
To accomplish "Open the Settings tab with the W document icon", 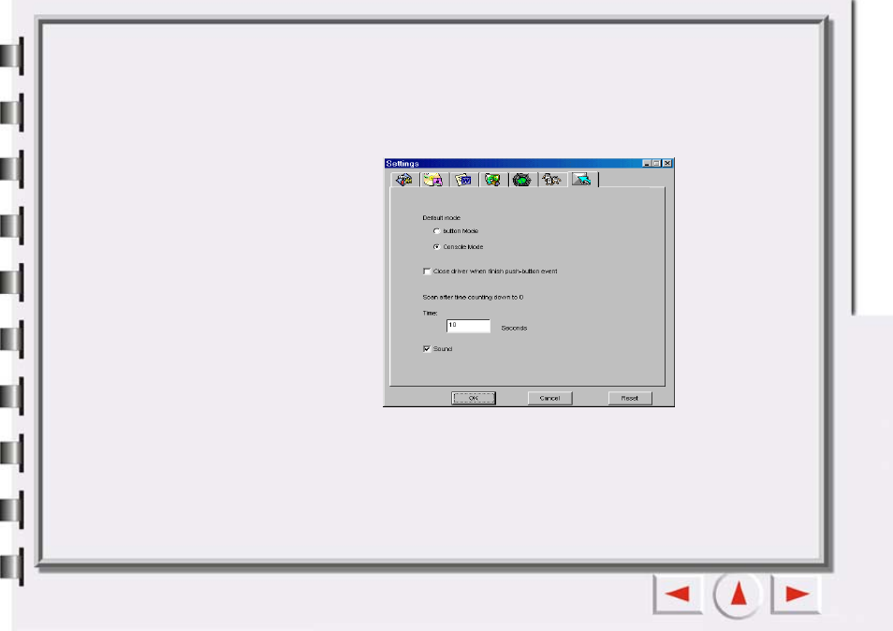I will tap(463, 180).
